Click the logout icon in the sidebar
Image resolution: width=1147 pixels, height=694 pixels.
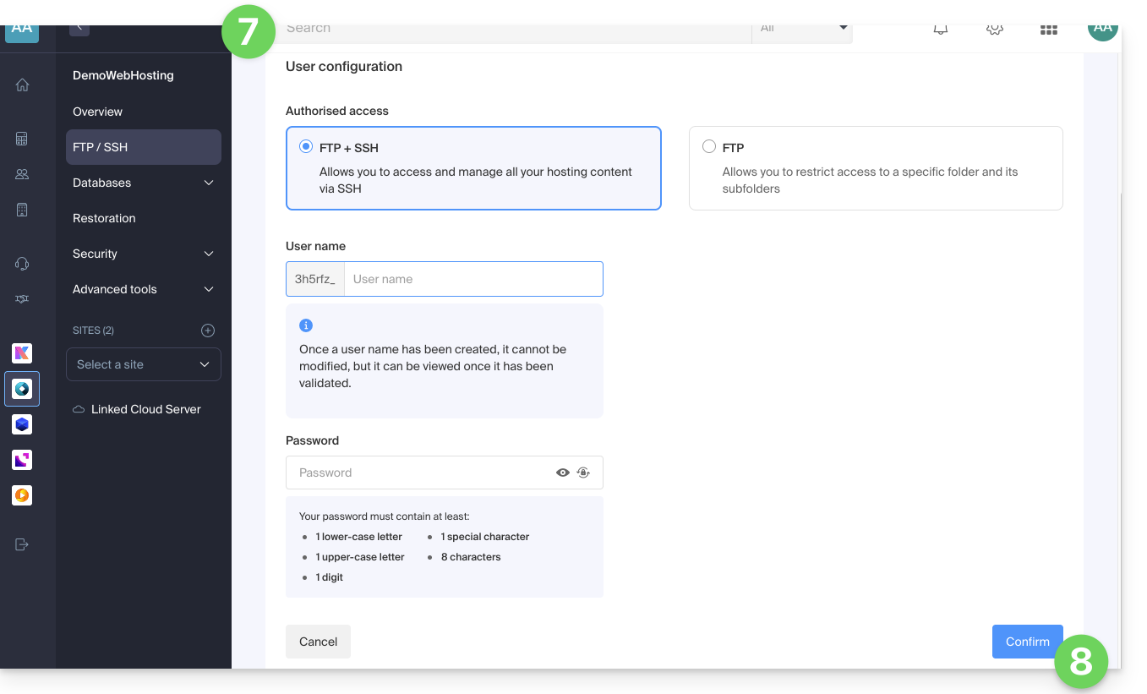pos(23,544)
